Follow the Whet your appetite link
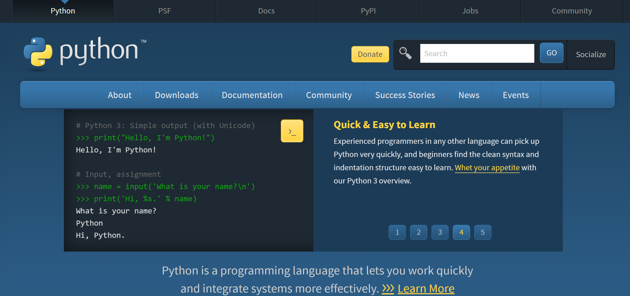This screenshot has height=296, width=630. point(487,168)
